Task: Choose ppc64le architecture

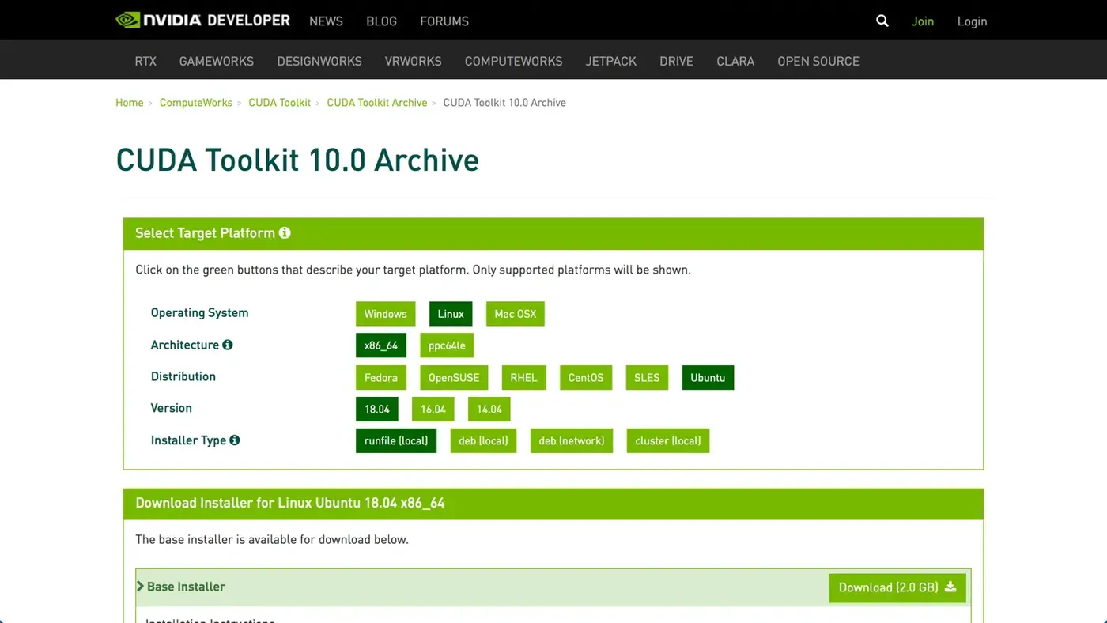Action: tap(447, 345)
